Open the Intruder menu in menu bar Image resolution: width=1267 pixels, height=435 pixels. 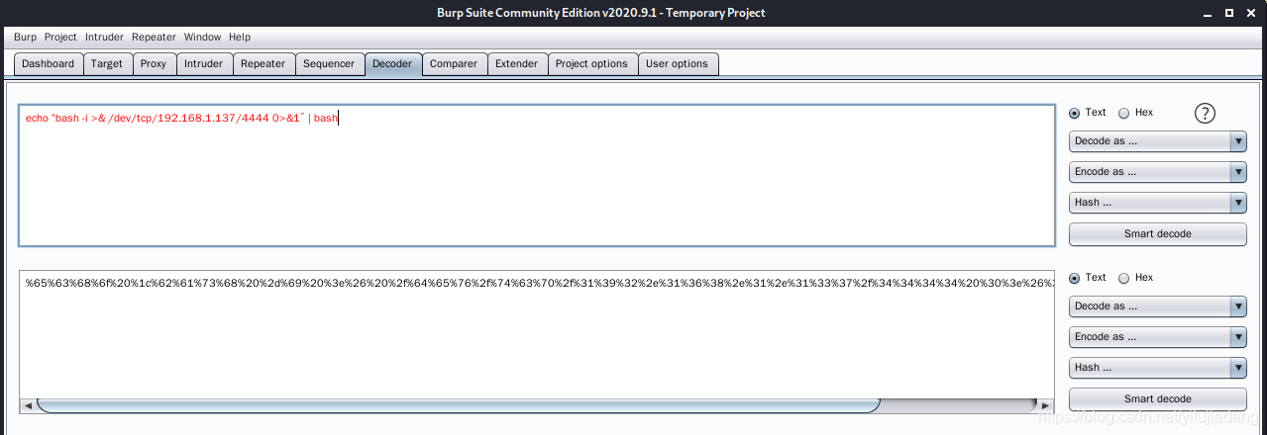(x=104, y=38)
